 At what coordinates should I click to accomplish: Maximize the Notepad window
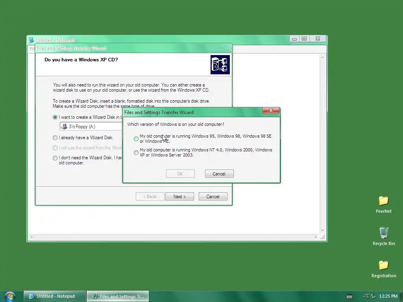(x=304, y=39)
